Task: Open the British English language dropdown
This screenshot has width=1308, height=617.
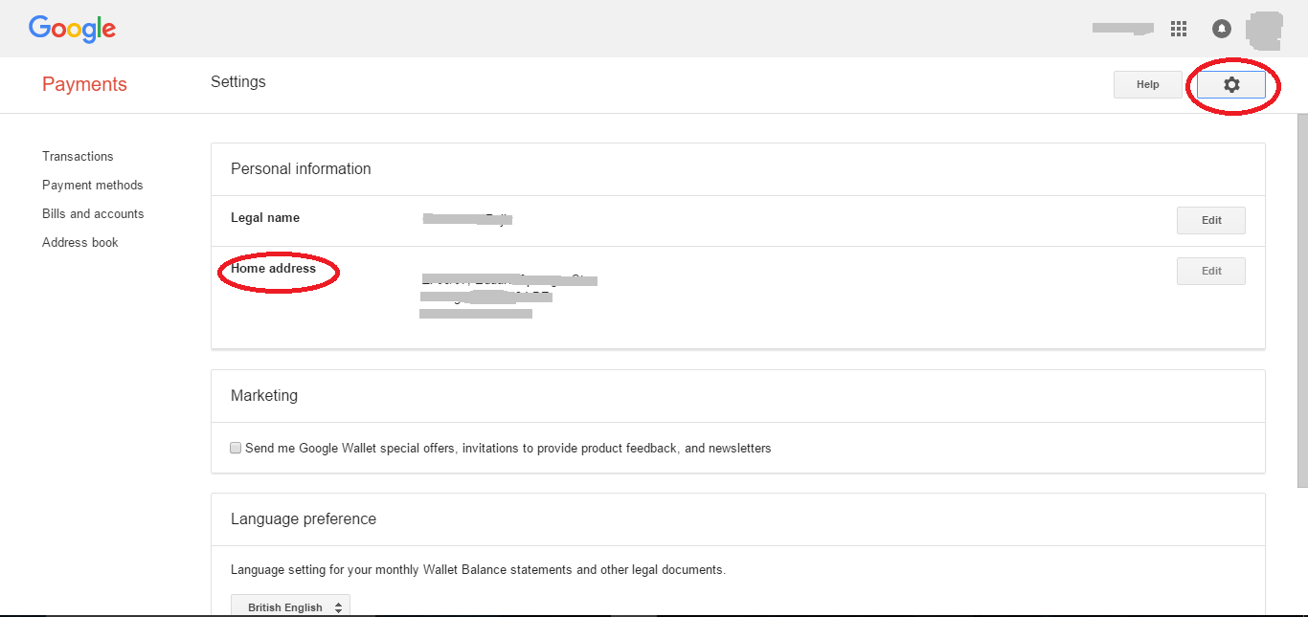Action: (291, 607)
